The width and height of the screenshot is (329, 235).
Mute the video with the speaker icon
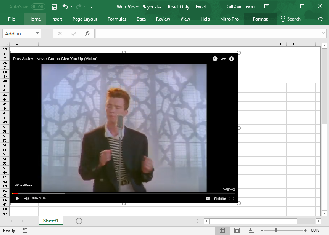point(26,198)
